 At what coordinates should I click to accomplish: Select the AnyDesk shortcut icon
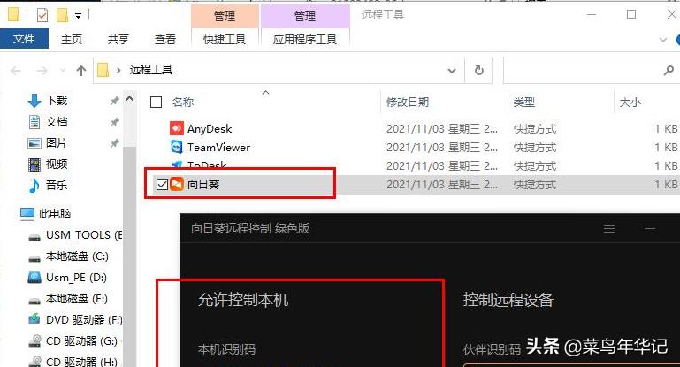click(177, 129)
